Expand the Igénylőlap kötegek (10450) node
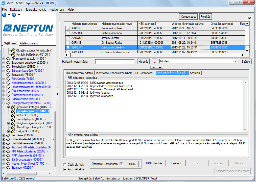The height and width of the screenshot is (182, 256). click(x=9, y=107)
